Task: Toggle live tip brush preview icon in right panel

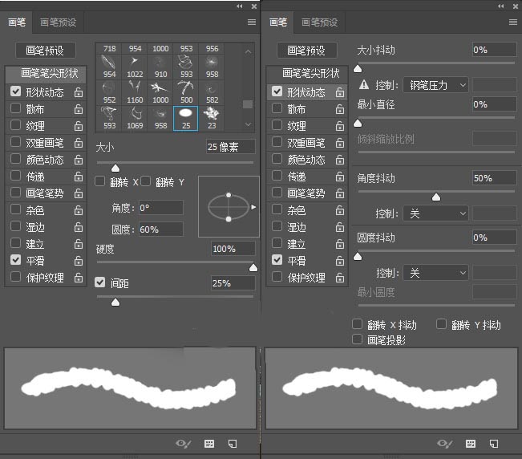Action: point(445,444)
